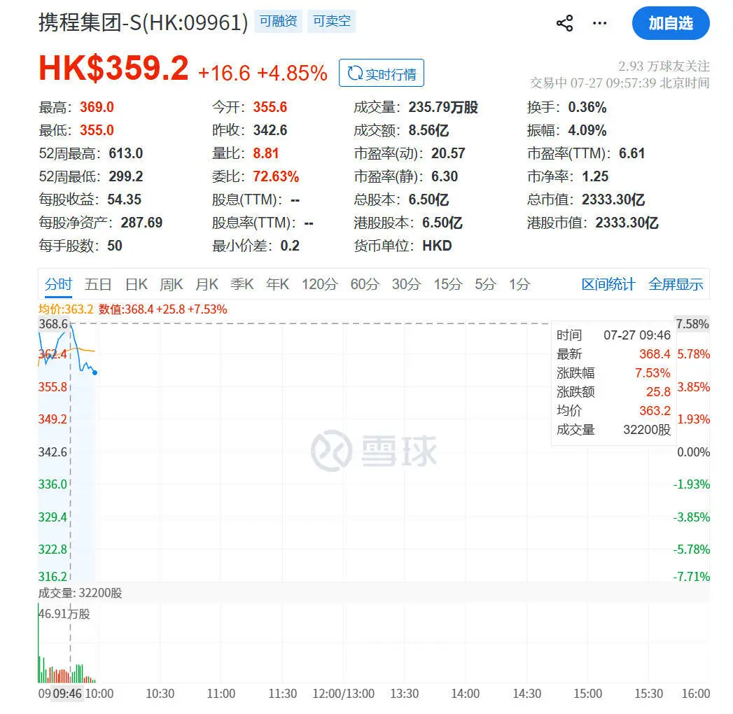Click the 每手股数 value 50

pyautogui.click(x=115, y=245)
